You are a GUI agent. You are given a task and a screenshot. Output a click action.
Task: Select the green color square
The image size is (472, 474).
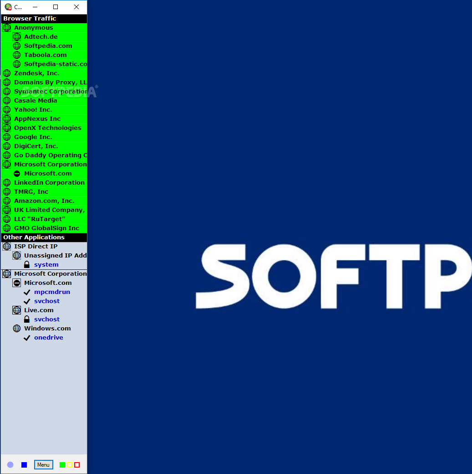point(62,465)
